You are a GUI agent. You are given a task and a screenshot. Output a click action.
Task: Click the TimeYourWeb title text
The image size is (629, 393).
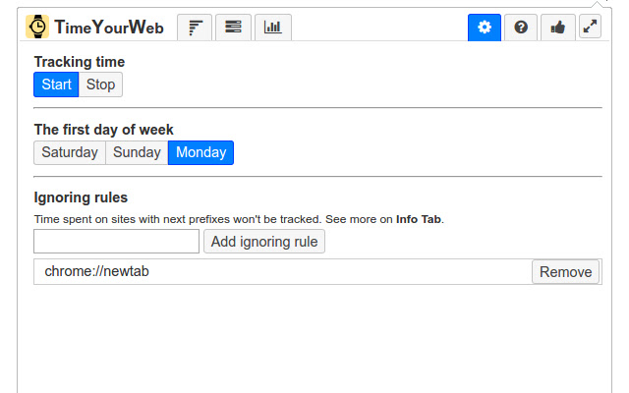108,27
